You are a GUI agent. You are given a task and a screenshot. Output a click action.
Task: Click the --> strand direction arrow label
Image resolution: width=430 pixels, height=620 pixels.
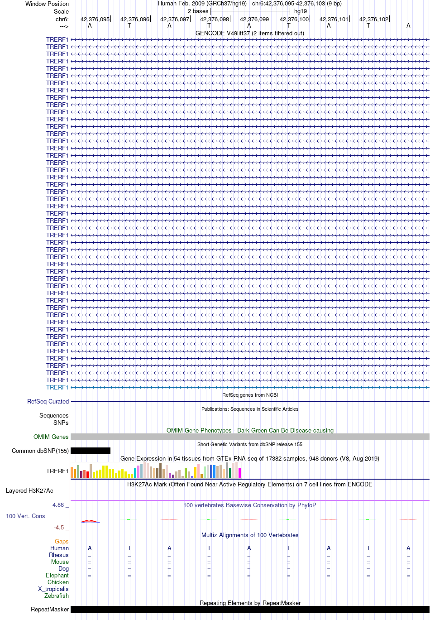(64, 26)
